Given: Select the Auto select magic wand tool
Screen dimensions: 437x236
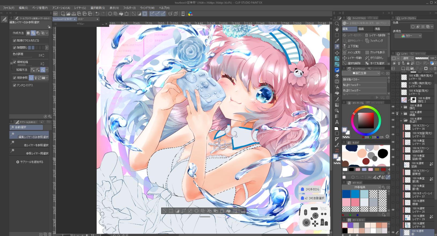Looking at the screenshot, I should pos(337,47).
